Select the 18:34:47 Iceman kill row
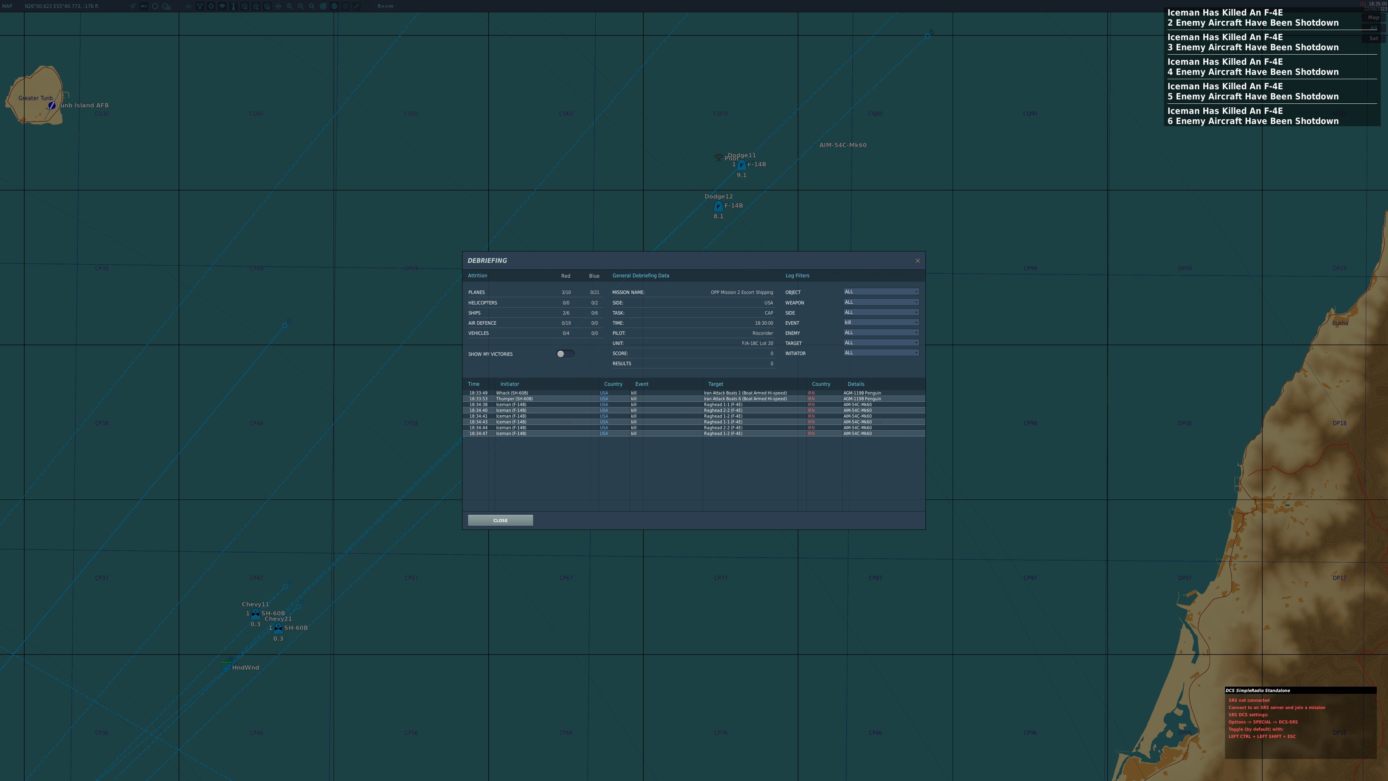The image size is (1388, 781). (x=694, y=434)
